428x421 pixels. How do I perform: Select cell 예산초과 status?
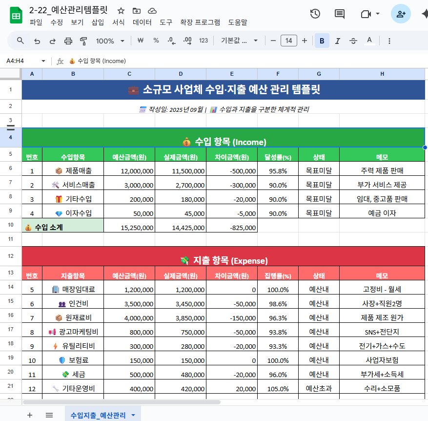pyautogui.click(x=319, y=387)
